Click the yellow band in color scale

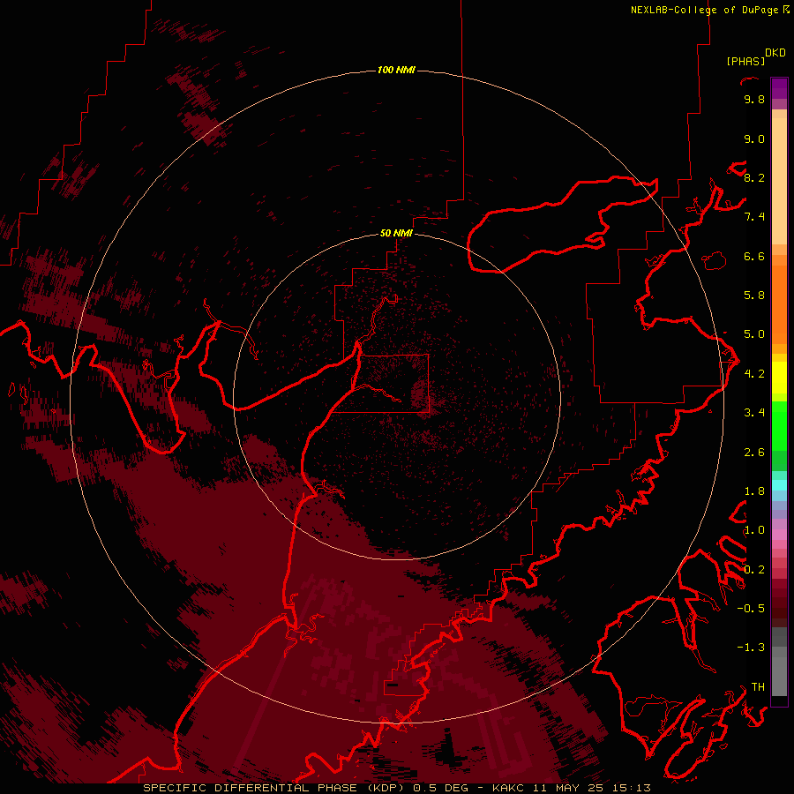[x=779, y=378]
